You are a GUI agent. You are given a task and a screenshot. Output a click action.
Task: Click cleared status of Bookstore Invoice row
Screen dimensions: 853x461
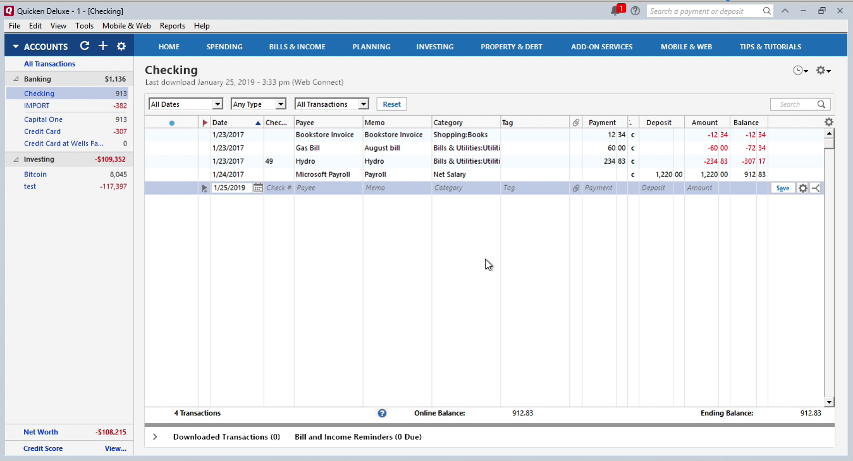click(x=633, y=135)
